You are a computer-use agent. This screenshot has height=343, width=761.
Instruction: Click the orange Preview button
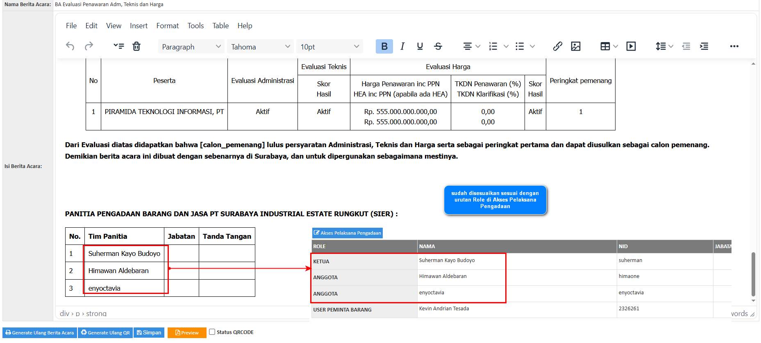pos(187,333)
